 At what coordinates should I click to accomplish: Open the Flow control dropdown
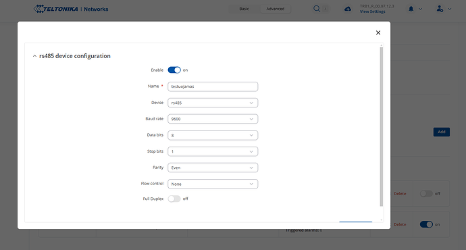point(213,184)
